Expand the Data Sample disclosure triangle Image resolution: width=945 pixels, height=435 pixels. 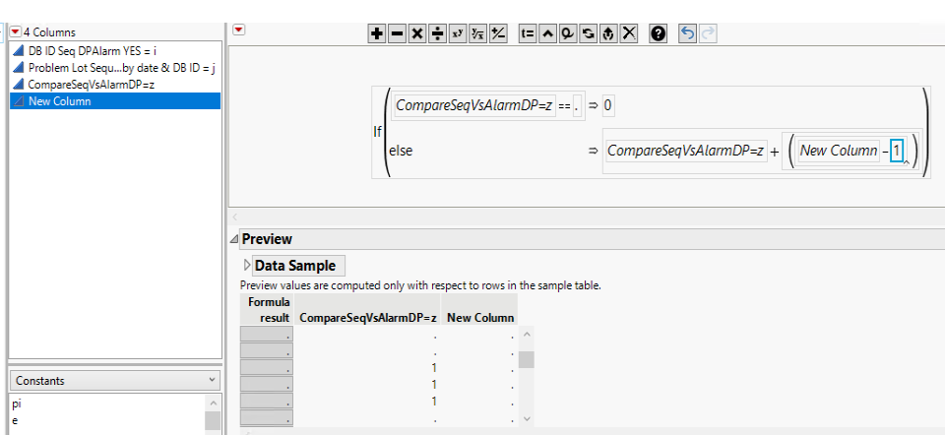tap(247, 266)
